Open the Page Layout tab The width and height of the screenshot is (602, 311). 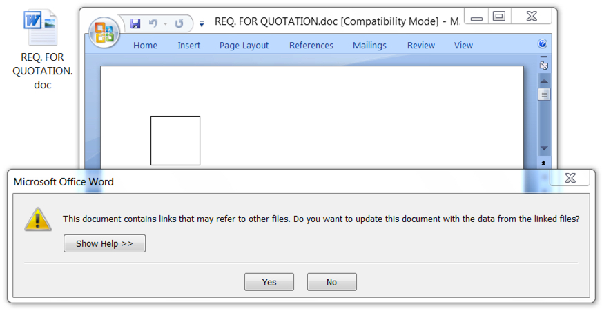[244, 46]
